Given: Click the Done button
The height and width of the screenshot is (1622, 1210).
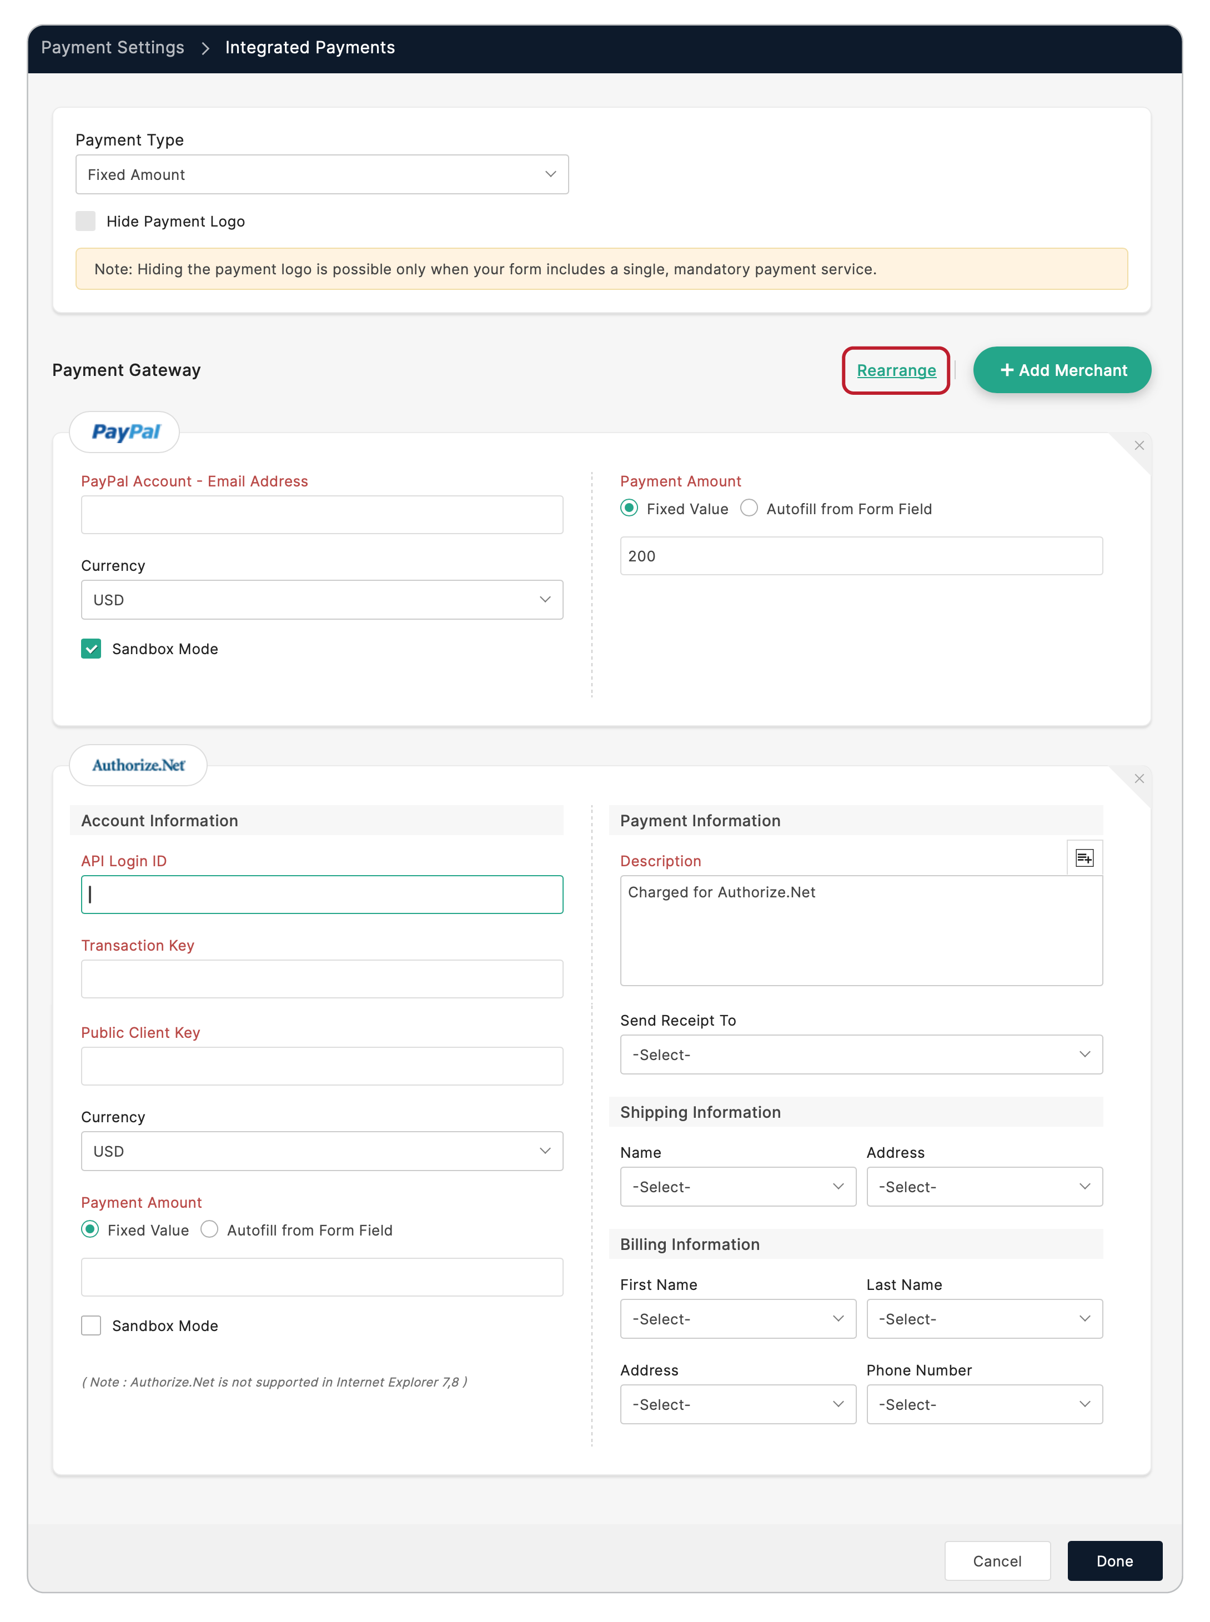Looking at the screenshot, I should click(1114, 1560).
